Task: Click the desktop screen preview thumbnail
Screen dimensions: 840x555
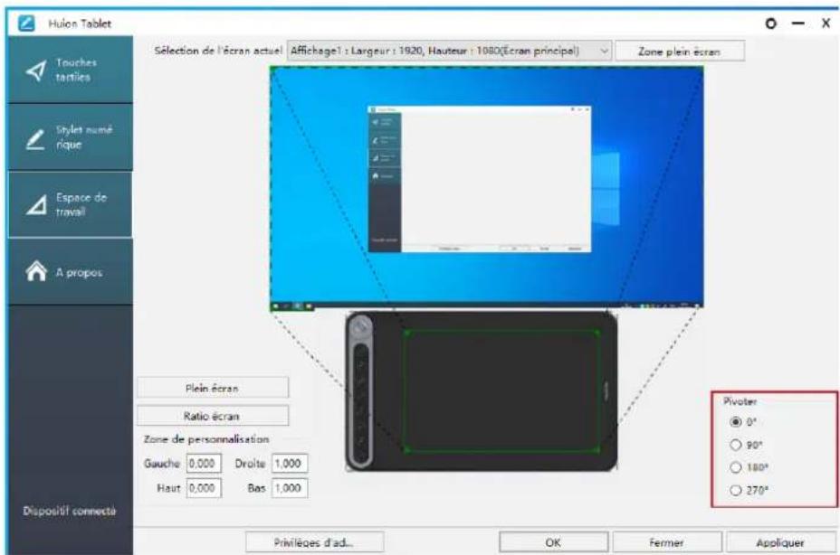Action: coord(486,188)
